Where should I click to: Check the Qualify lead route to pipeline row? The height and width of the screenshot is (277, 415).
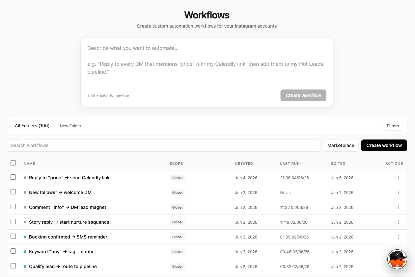coord(13,266)
